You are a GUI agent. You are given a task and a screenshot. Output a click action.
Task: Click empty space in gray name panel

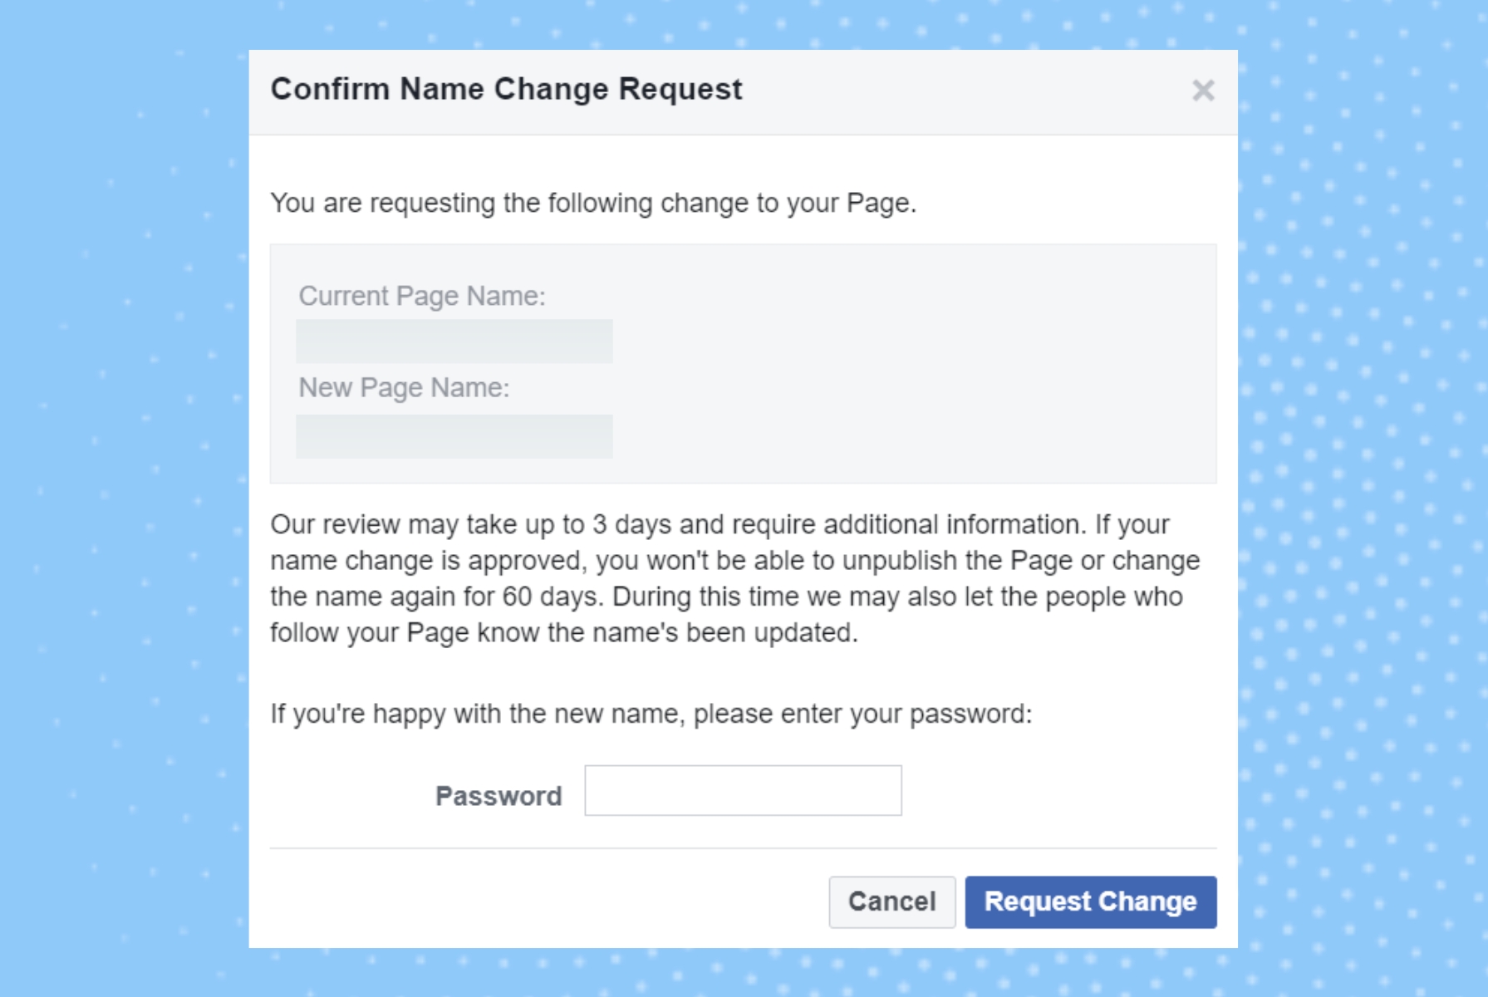914,366
